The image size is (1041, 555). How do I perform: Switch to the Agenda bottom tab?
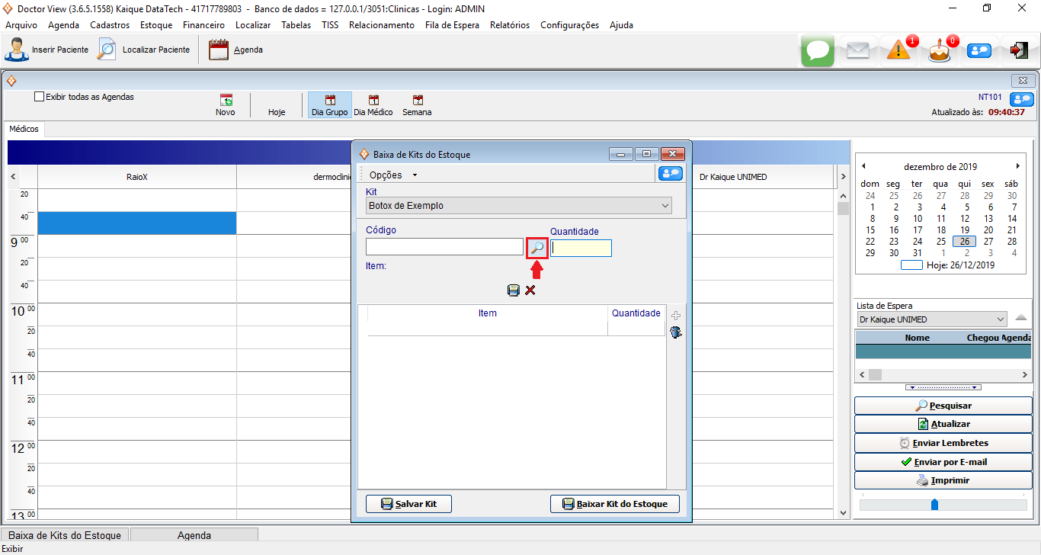(x=194, y=535)
